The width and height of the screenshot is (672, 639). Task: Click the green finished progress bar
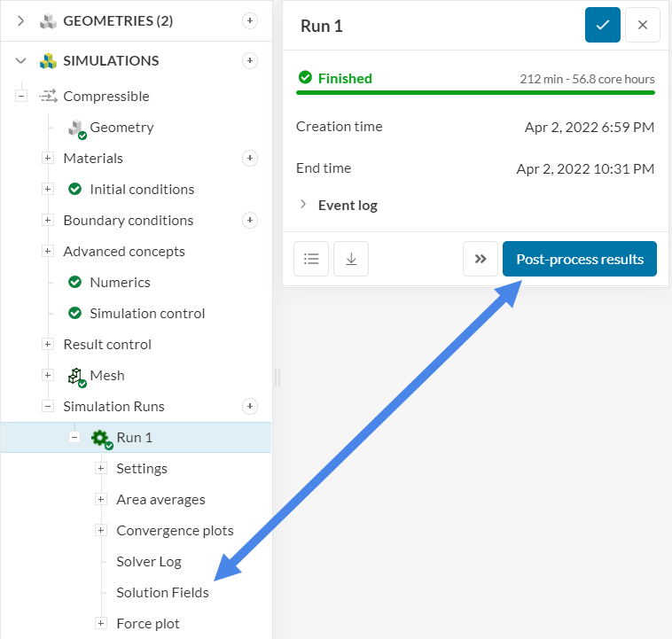tap(475, 92)
